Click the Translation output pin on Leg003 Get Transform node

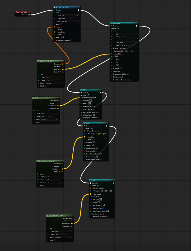tap(72, 223)
